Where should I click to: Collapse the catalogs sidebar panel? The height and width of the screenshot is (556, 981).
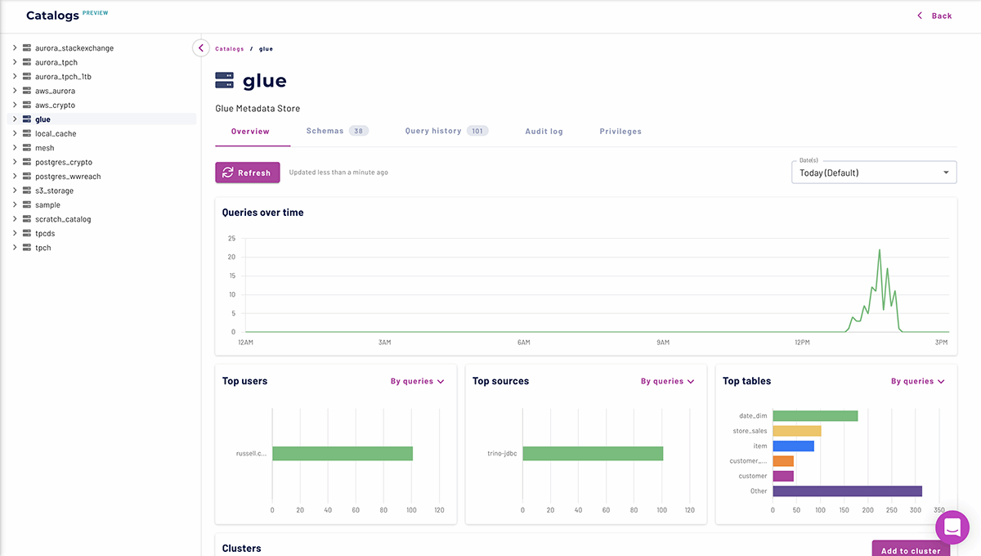click(200, 47)
